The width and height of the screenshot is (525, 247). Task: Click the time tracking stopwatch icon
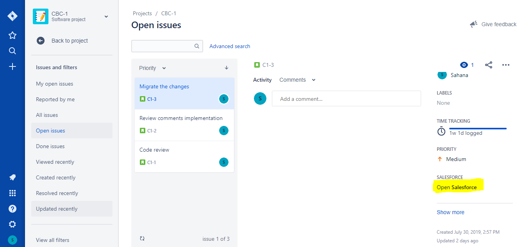441,131
